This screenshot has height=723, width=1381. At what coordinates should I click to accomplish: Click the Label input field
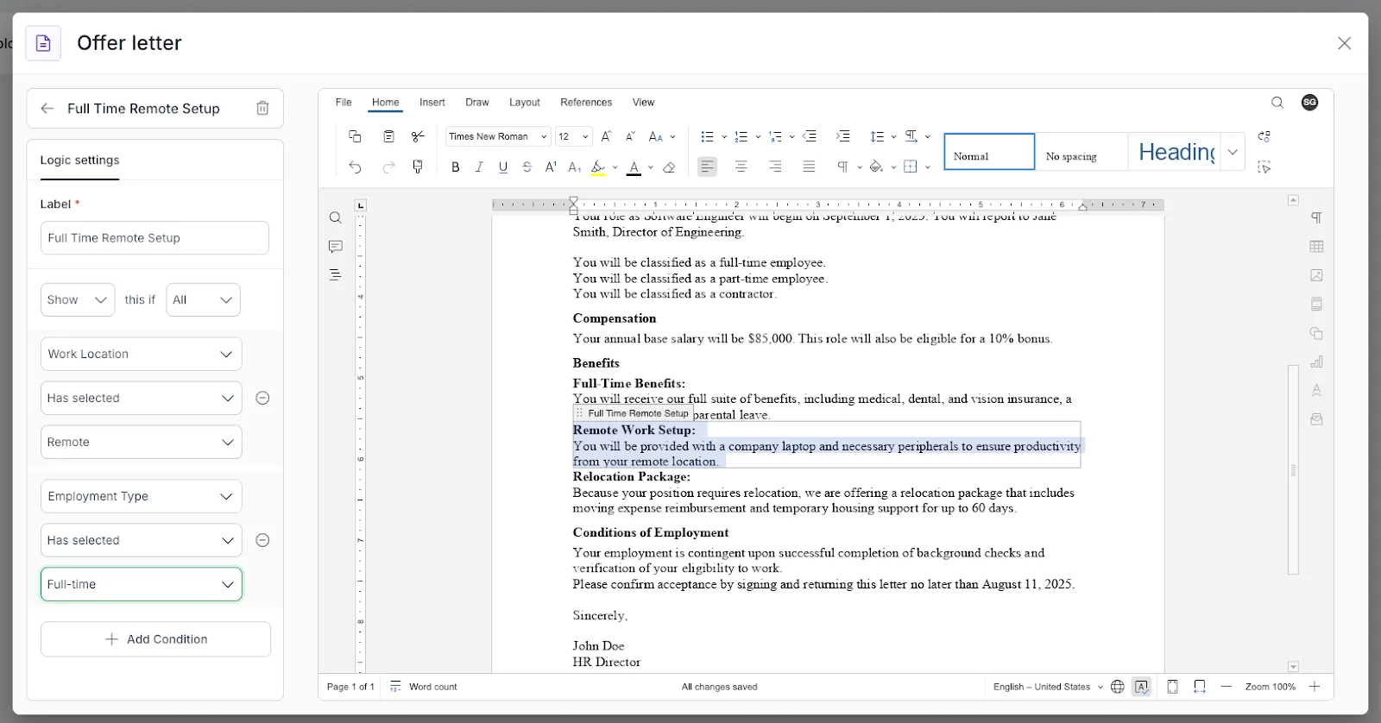click(x=154, y=238)
